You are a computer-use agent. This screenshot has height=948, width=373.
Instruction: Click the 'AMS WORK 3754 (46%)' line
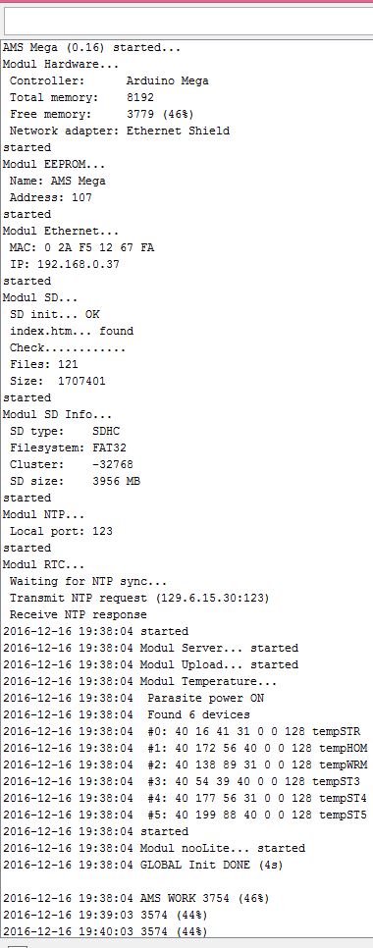tap(136, 898)
